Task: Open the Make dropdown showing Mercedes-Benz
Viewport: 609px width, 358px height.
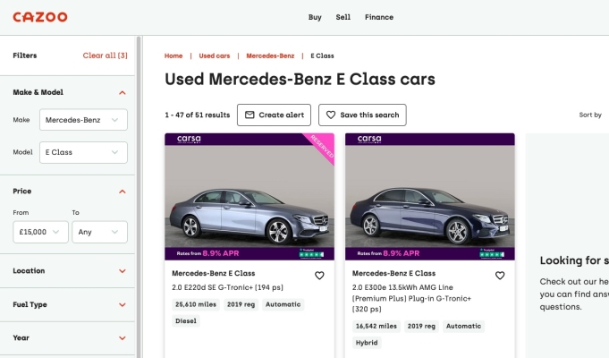Action: click(x=83, y=120)
